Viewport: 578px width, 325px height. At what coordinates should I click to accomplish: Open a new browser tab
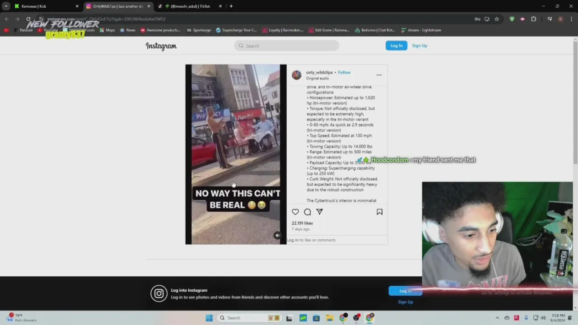[x=231, y=6]
